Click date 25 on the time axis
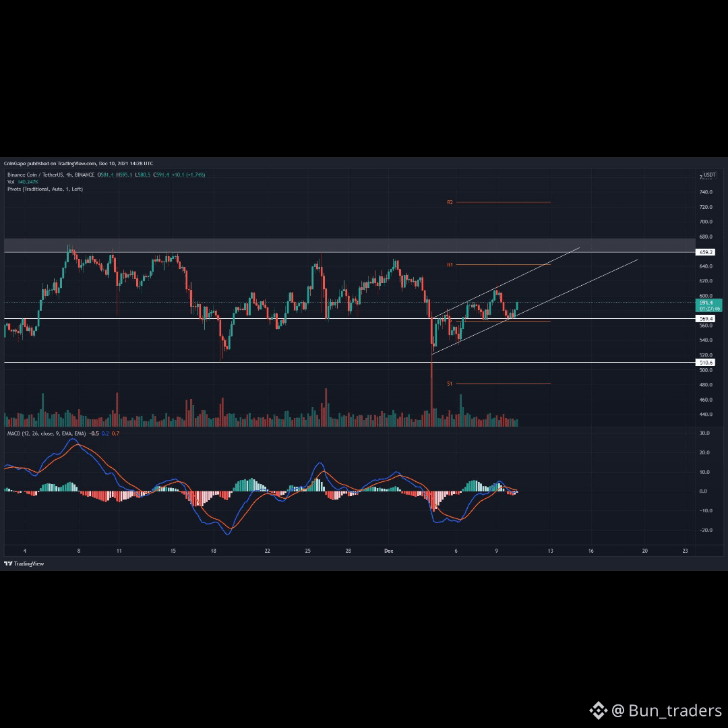 tap(308, 551)
